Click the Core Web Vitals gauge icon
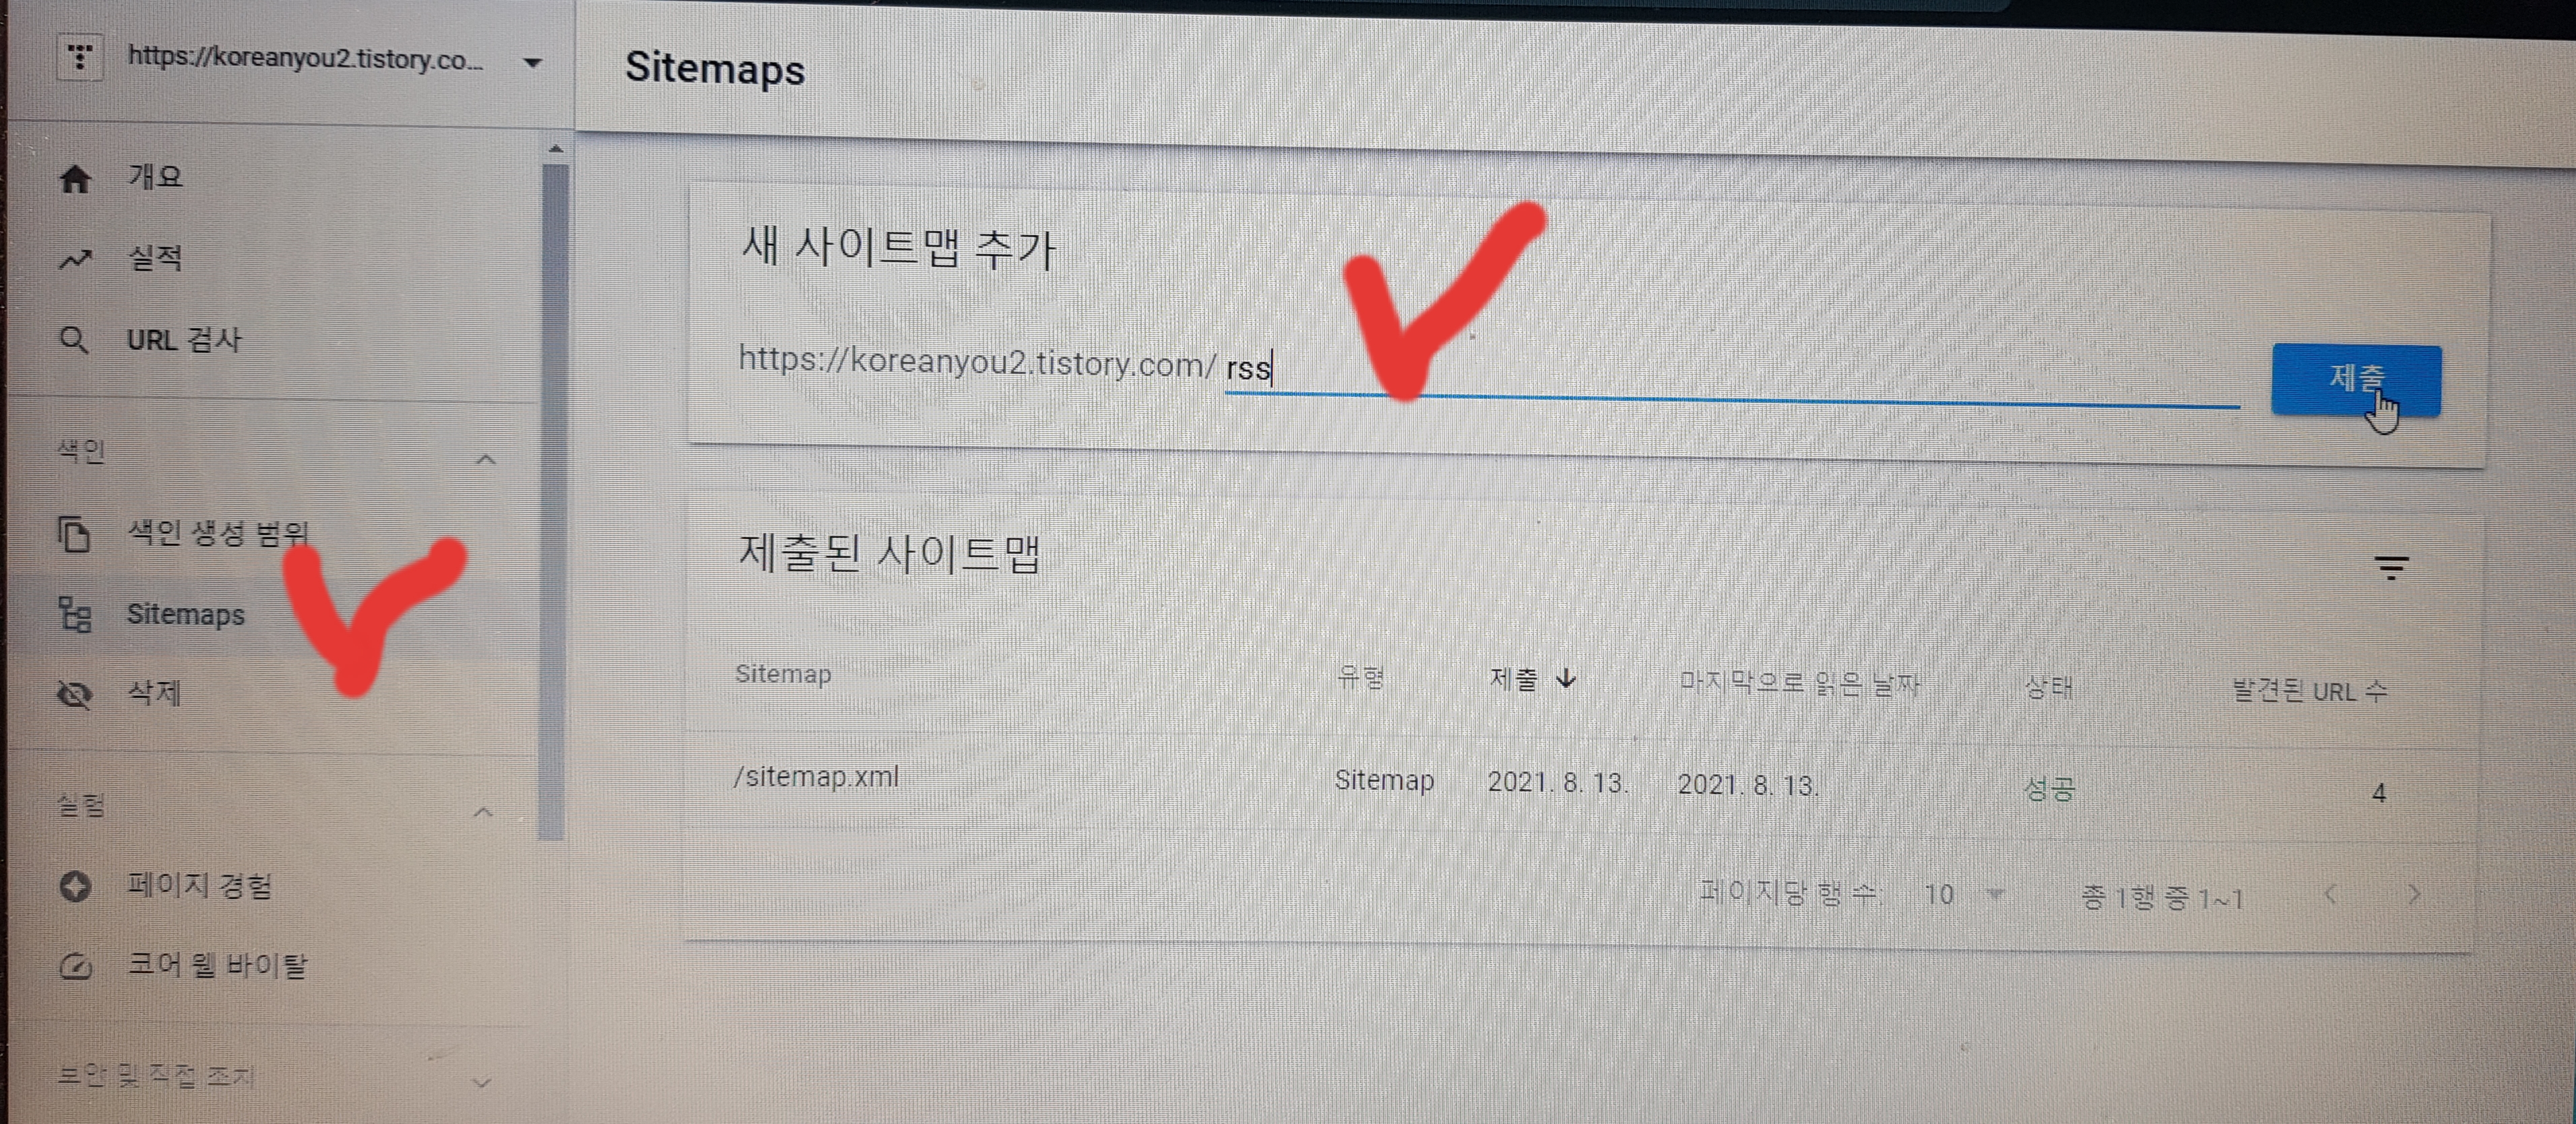Image resolution: width=2576 pixels, height=1124 pixels. 76,967
